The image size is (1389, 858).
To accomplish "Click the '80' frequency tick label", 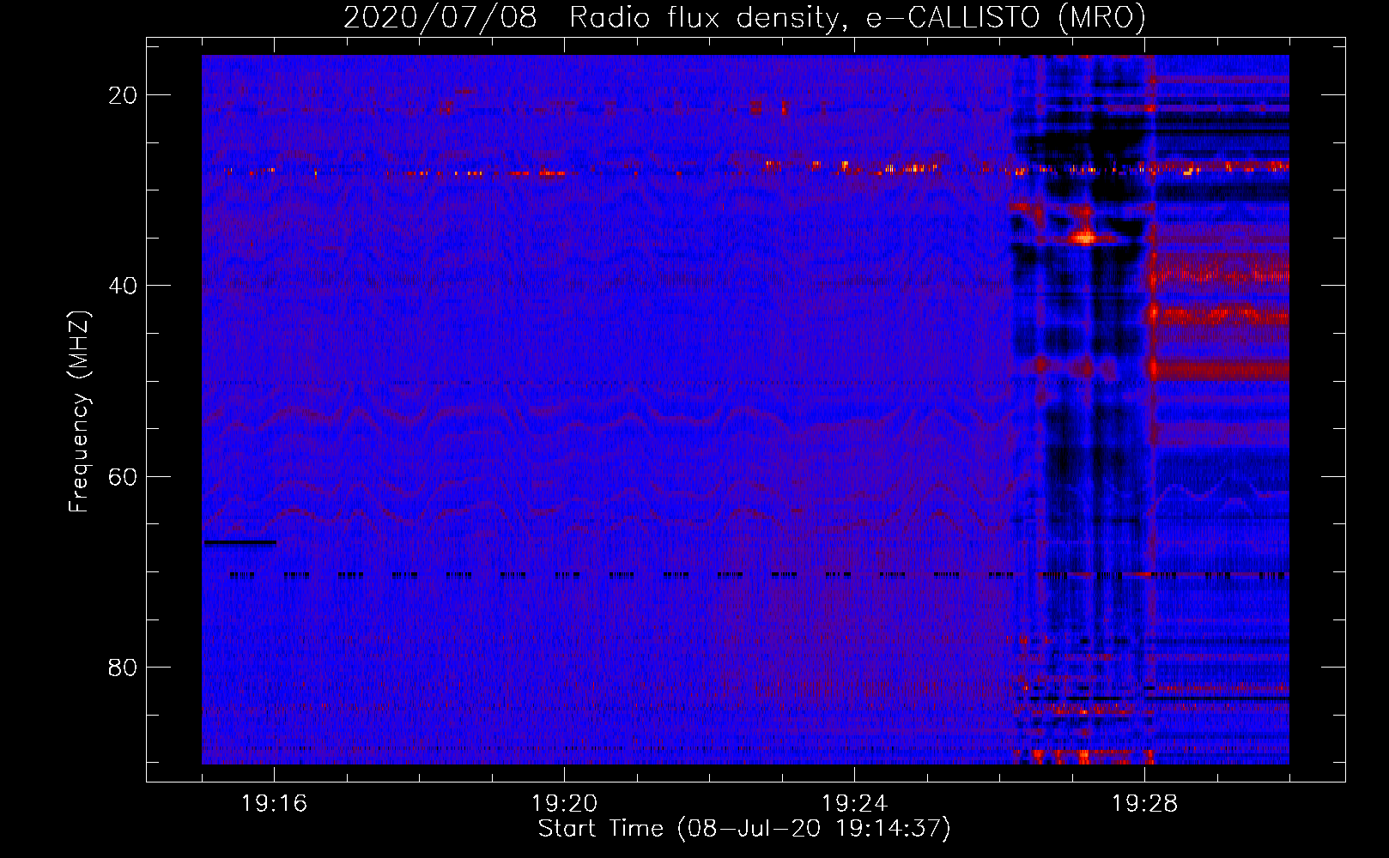I will (123, 667).
